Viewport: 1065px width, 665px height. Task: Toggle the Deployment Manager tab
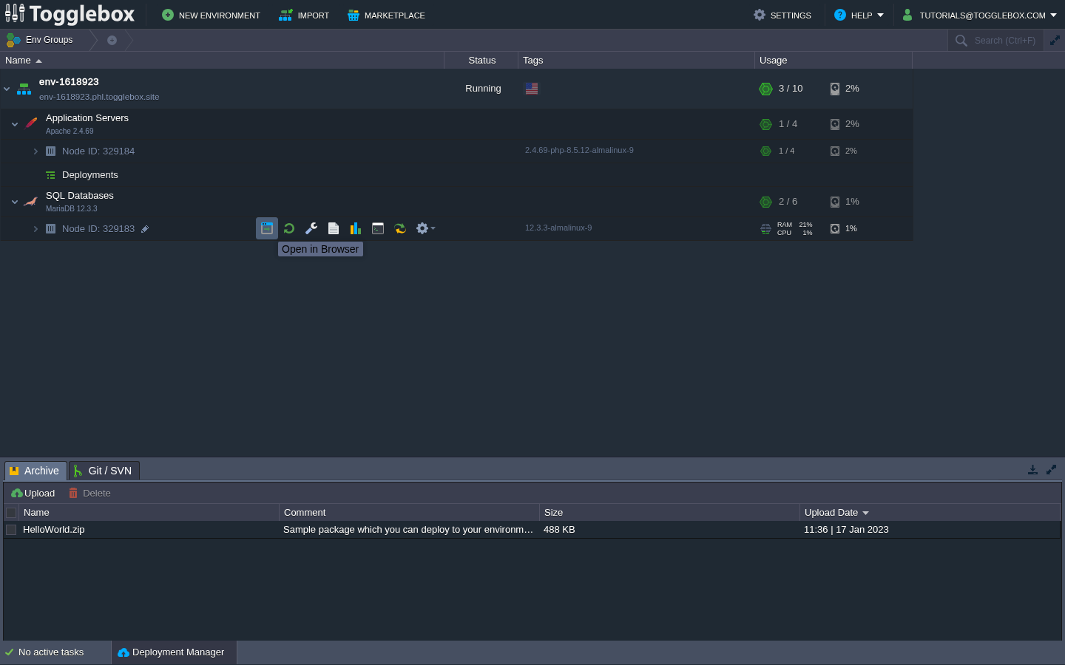[x=174, y=652]
